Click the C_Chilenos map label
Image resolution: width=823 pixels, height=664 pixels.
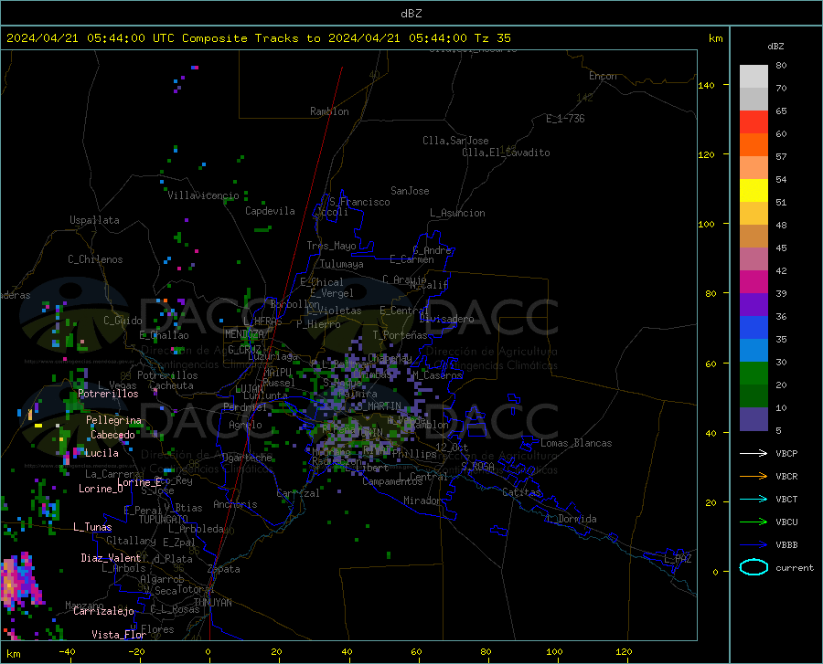click(95, 259)
